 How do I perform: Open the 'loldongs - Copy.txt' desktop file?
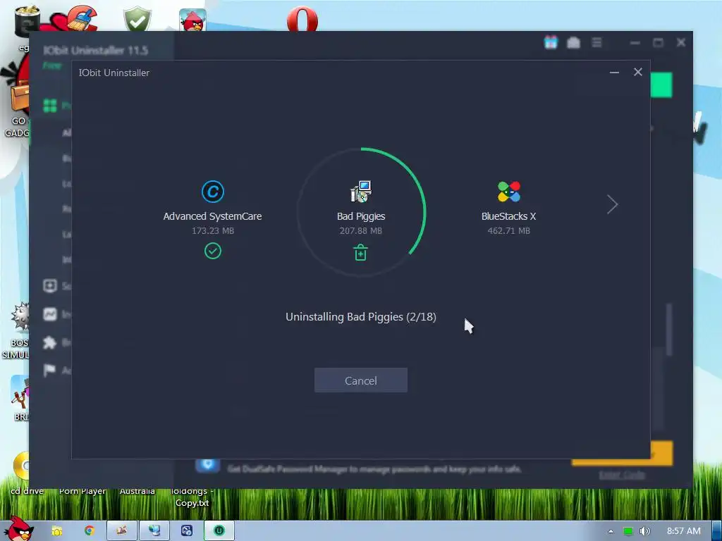[x=192, y=497]
